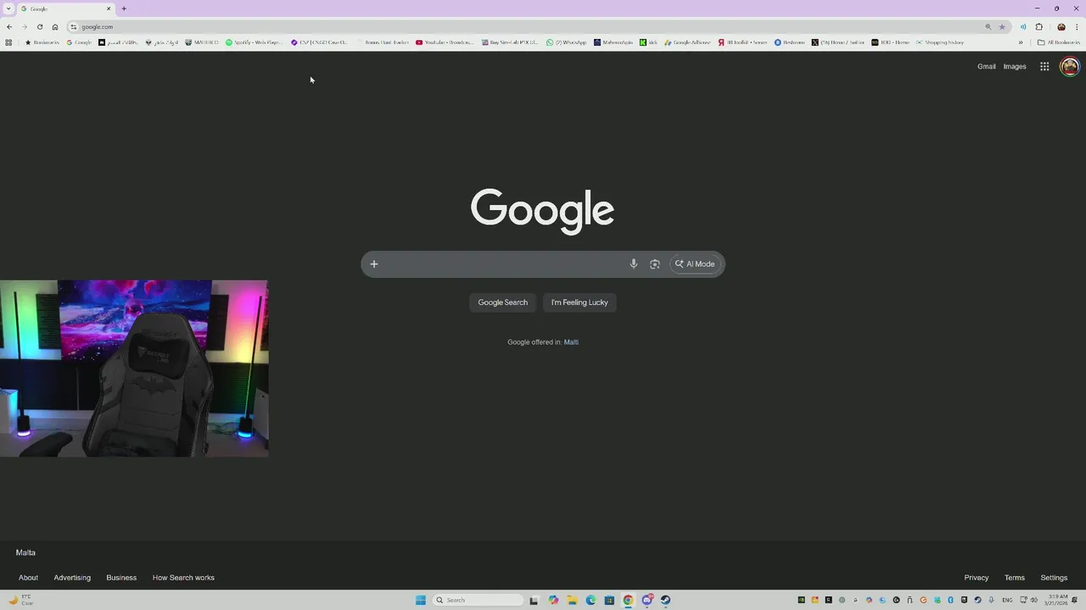Screen dimensions: 1086x610
Task: Open the apps shortcut in bookmarks bar
Action: [x=8, y=42]
